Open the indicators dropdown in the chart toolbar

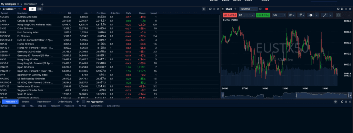tap(301, 15)
